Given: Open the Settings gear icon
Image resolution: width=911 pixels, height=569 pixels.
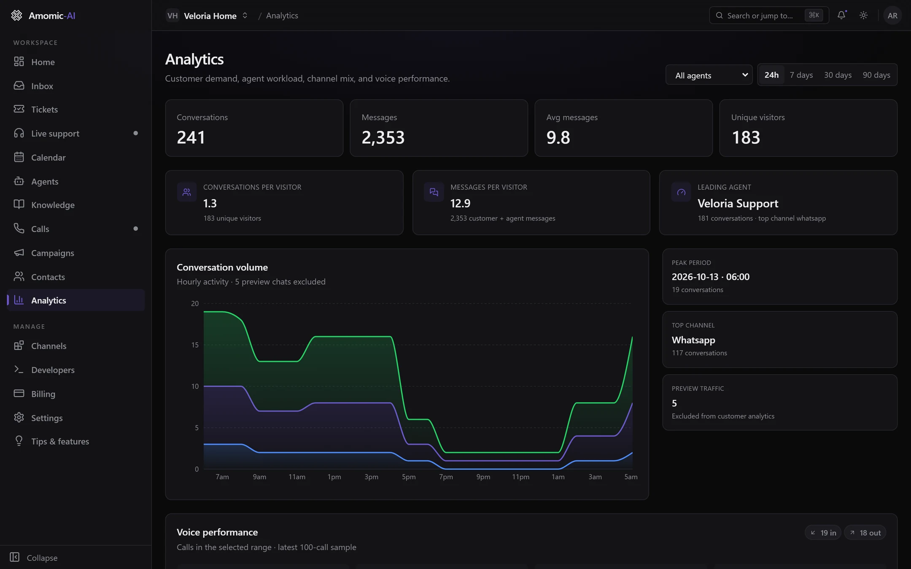Looking at the screenshot, I should (x=19, y=417).
